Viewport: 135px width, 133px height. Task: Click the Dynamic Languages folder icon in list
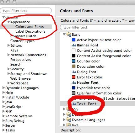pos(69,120)
